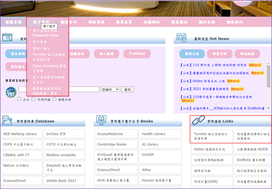The width and height of the screenshot is (272, 189).
Task: Click the news list scrollbar thumb
Action: (269, 76)
